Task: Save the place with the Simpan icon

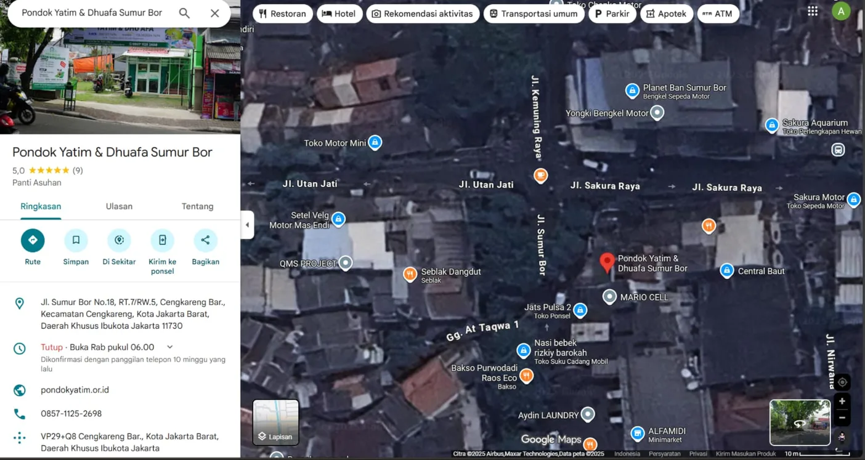Action: tap(76, 240)
